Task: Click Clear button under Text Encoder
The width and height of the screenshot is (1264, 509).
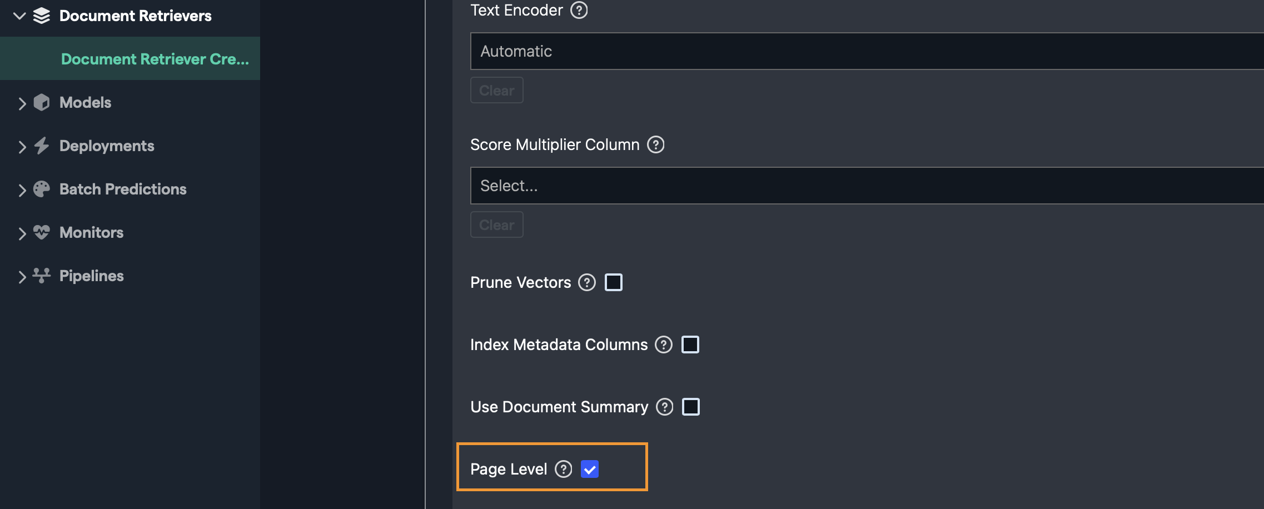Action: 496,90
